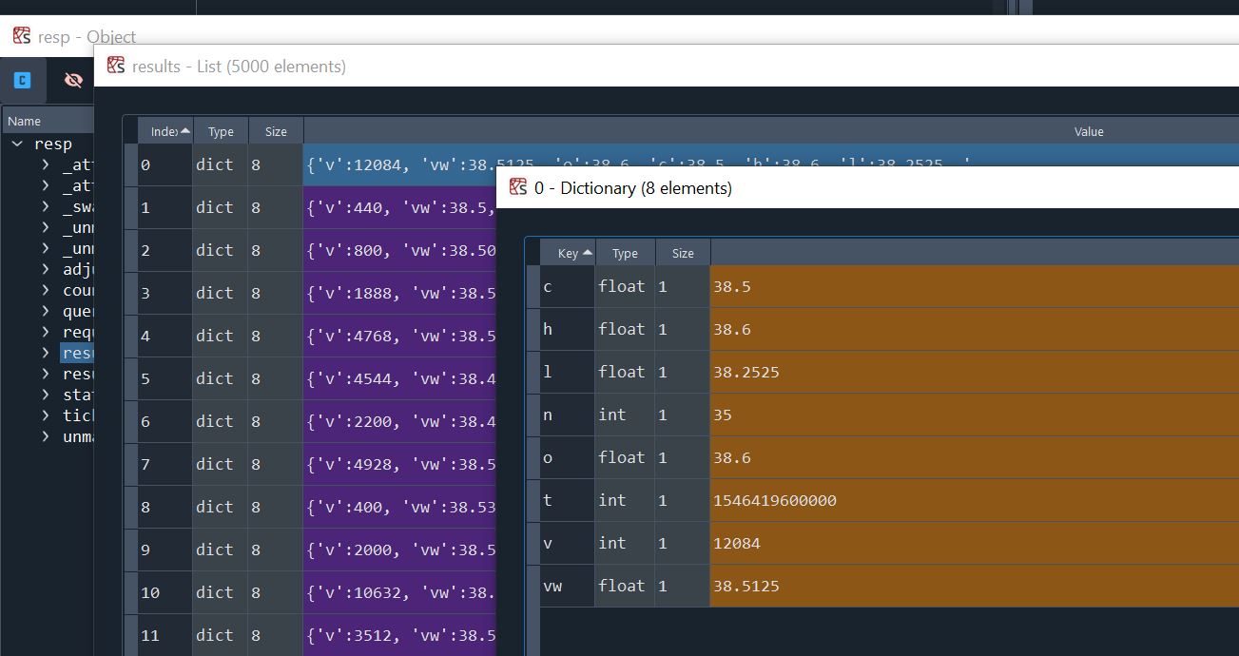This screenshot has width=1239, height=656.
Task: Click dict type cell in results row 3
Action: tap(221, 293)
